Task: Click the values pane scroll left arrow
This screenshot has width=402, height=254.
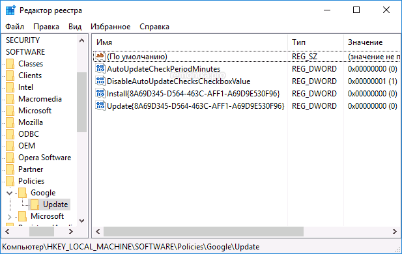Action: (98, 231)
